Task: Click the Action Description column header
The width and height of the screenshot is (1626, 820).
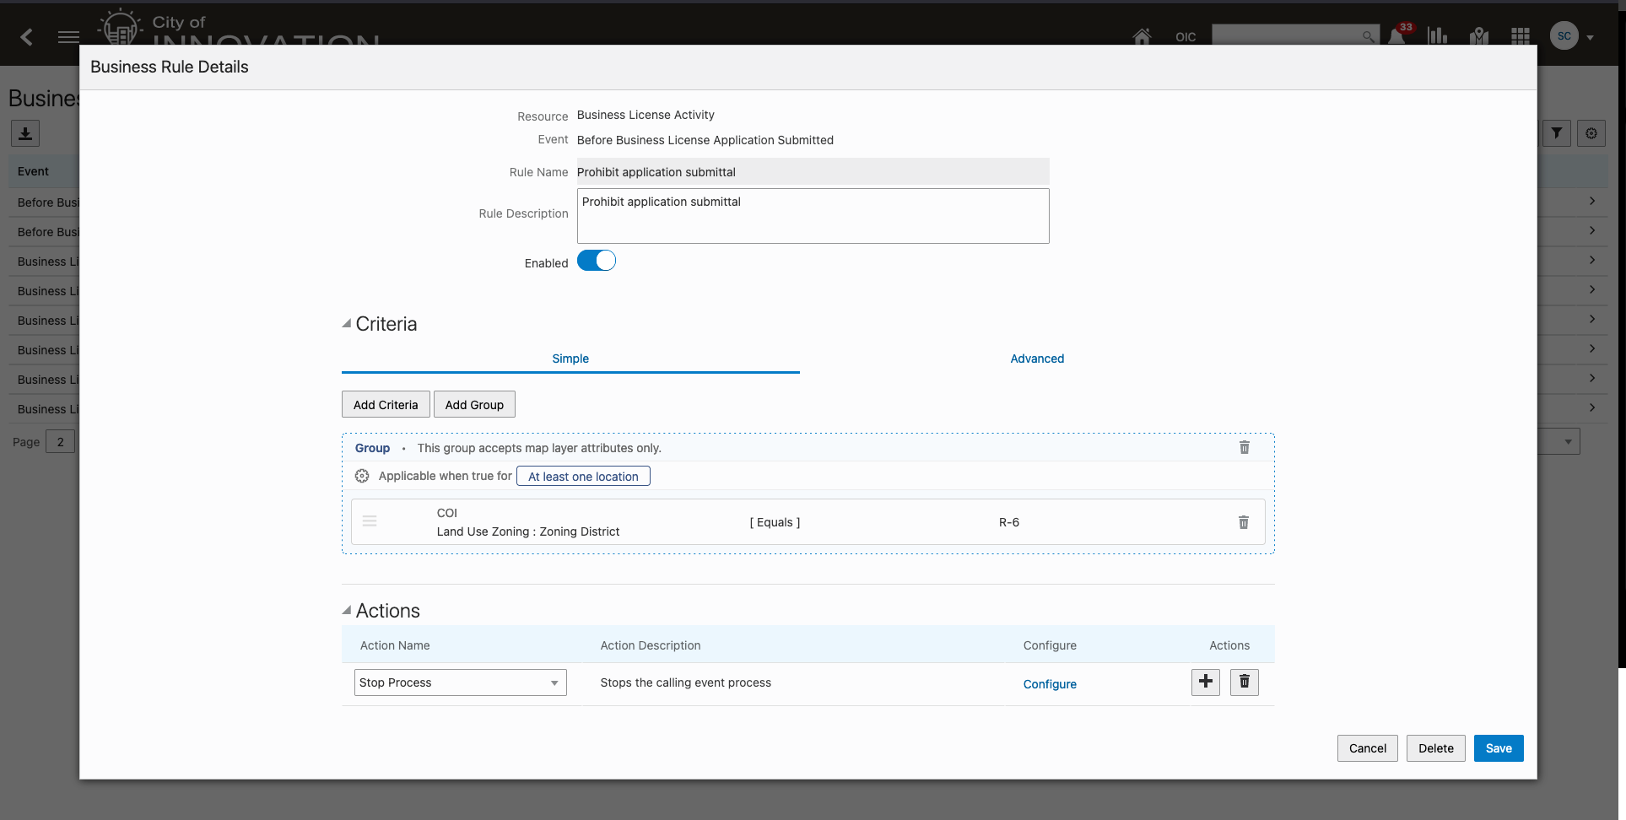Action: [x=651, y=645]
